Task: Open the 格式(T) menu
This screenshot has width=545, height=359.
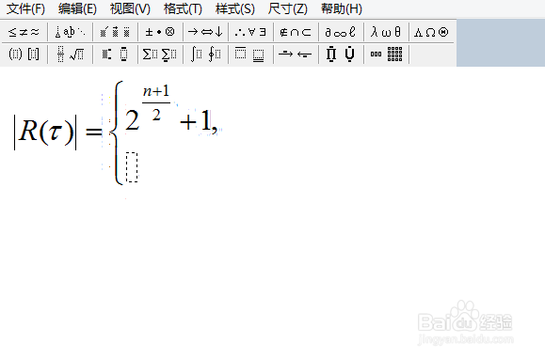Action: (183, 8)
